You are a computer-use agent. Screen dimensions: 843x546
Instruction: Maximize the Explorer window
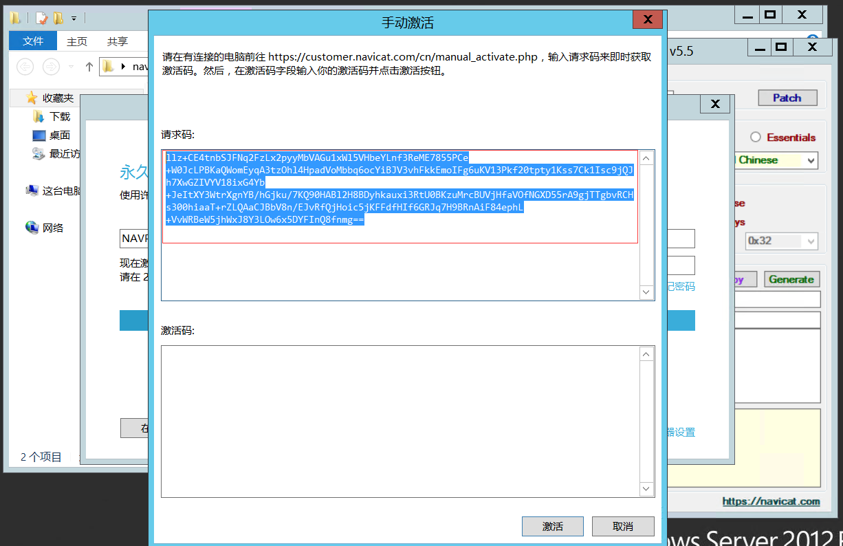click(x=770, y=15)
